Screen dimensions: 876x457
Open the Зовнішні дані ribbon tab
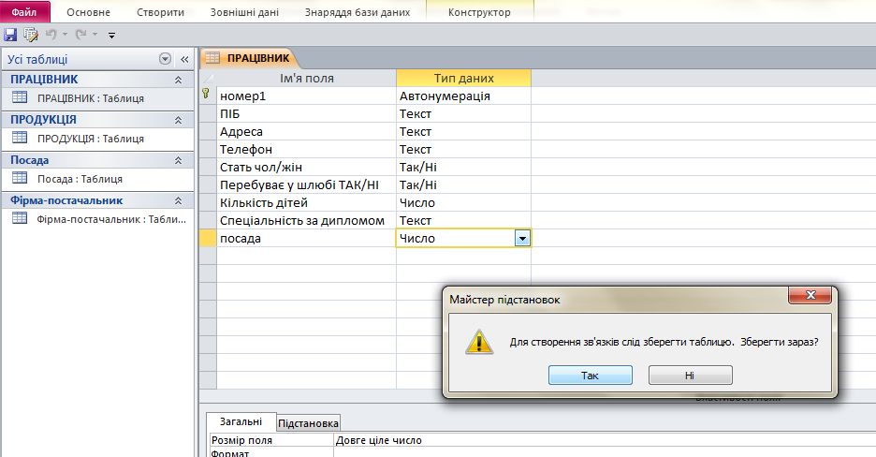coord(244,12)
